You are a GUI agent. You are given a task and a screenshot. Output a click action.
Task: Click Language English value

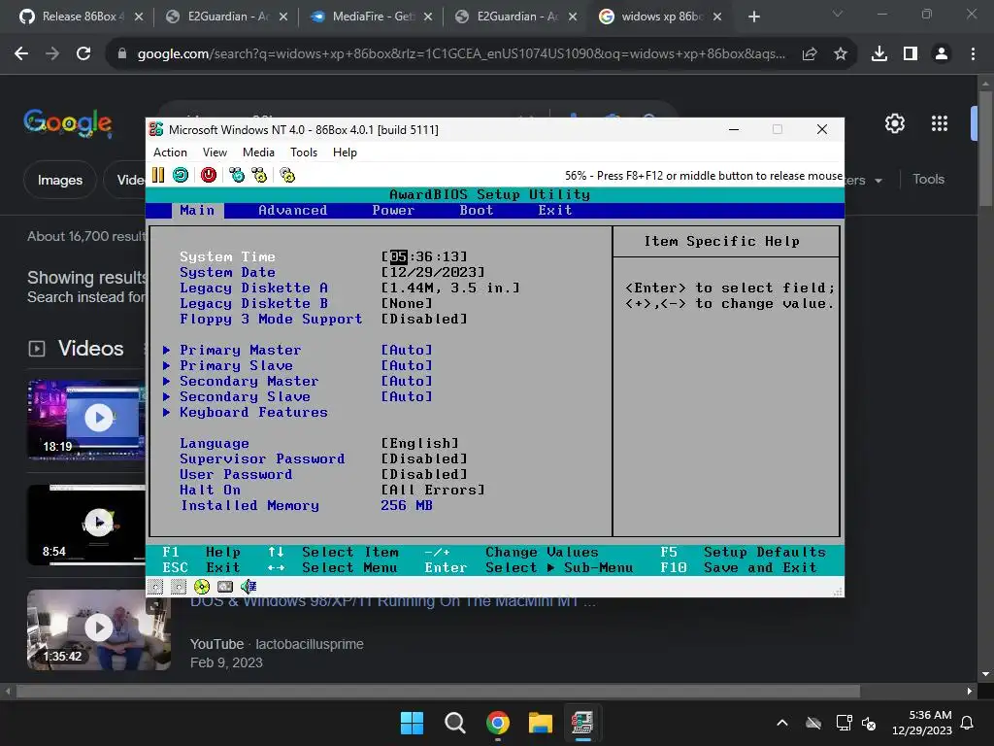[419, 443]
